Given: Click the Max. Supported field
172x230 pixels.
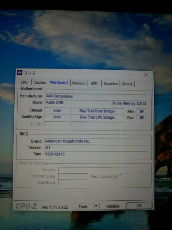Looking at the screenshot, I should pos(134,175).
